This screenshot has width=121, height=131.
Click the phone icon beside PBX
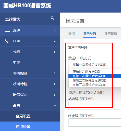tap(7, 41)
